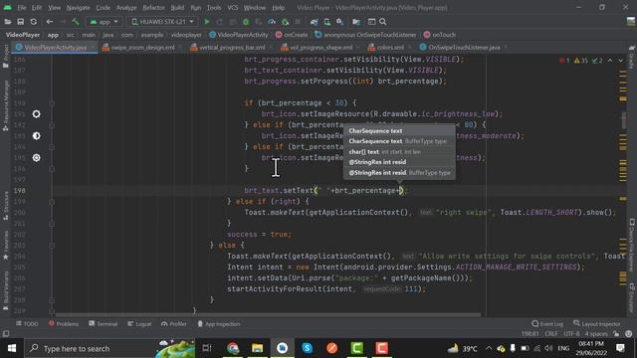637x358 pixels.
Task: Open the Build menu
Action: (177, 8)
